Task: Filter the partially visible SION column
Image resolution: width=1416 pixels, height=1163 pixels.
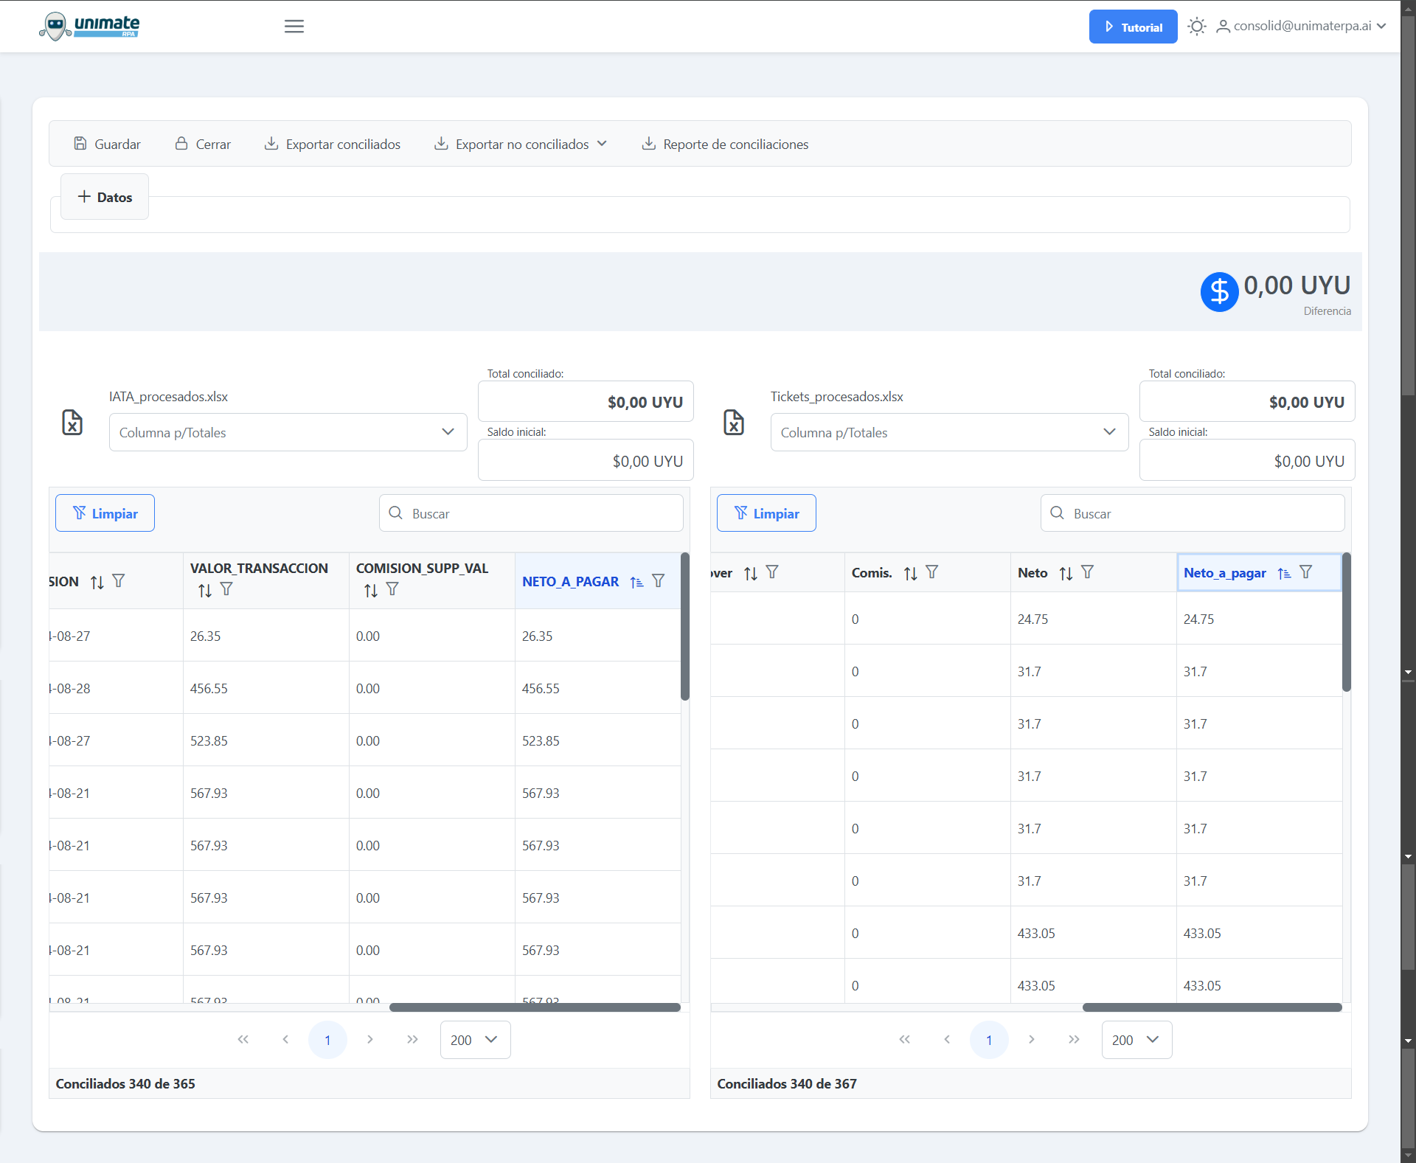Action: pos(119,581)
